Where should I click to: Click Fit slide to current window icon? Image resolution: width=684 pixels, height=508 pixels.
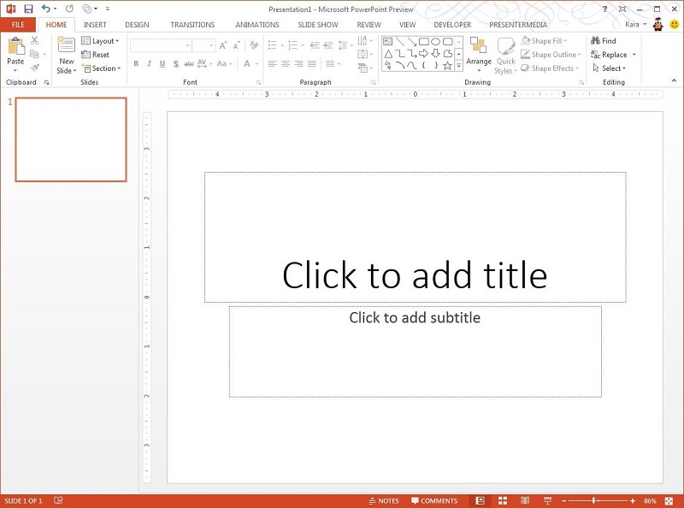[669, 500]
